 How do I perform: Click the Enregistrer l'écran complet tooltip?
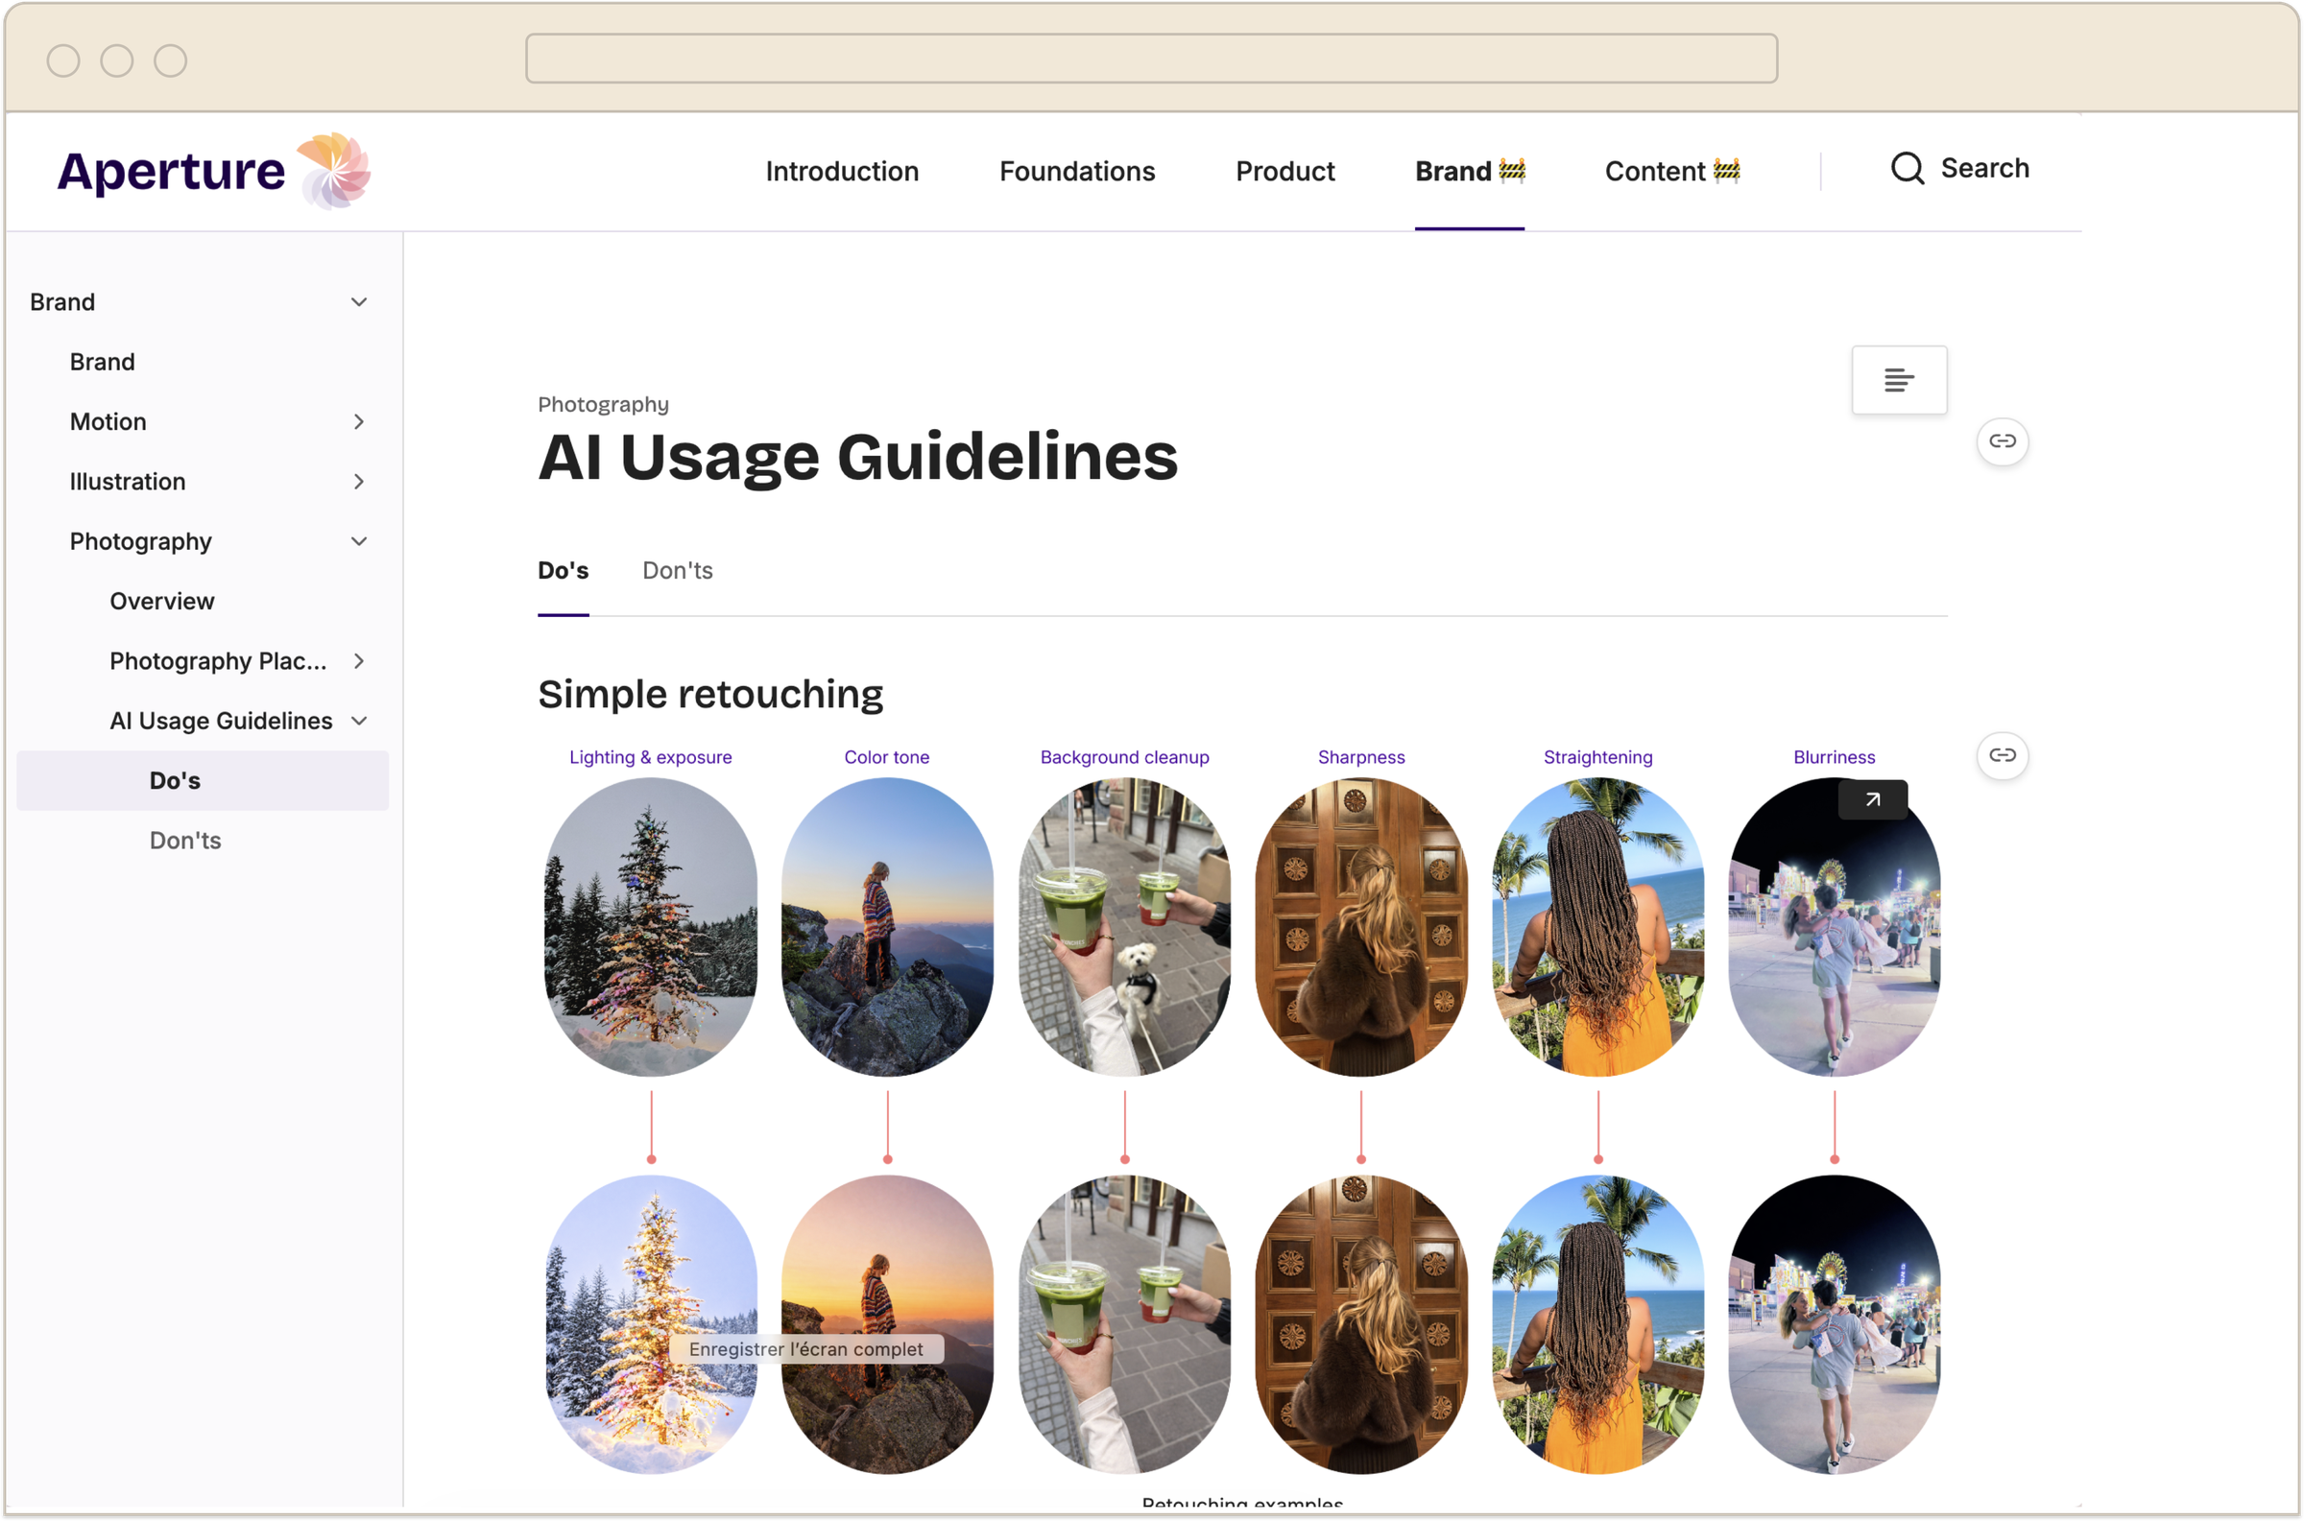(x=806, y=1349)
